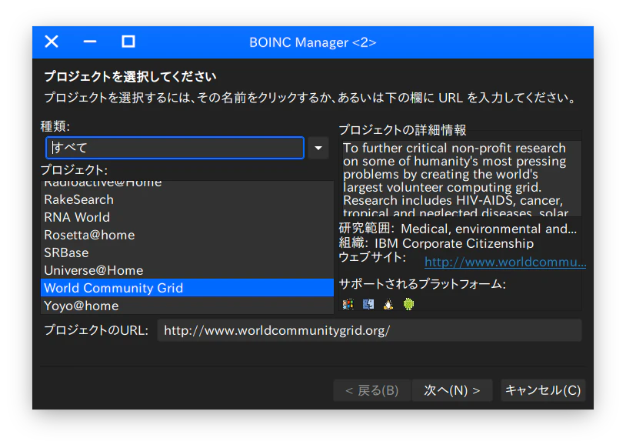Screen dimensions: 626x448
Task: Click the 次へ(N) next button
Action: (x=452, y=390)
